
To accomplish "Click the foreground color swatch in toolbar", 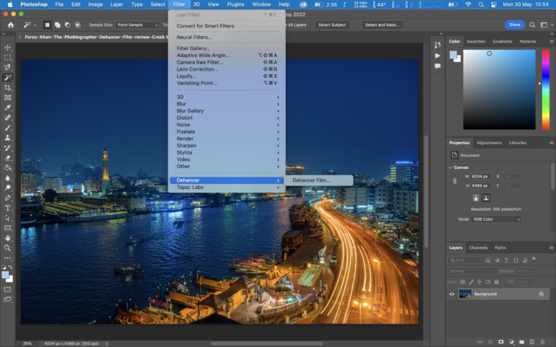I will (x=5, y=275).
